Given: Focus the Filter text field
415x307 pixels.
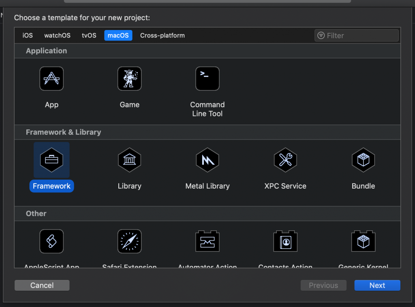Looking at the screenshot, I should [357, 36].
